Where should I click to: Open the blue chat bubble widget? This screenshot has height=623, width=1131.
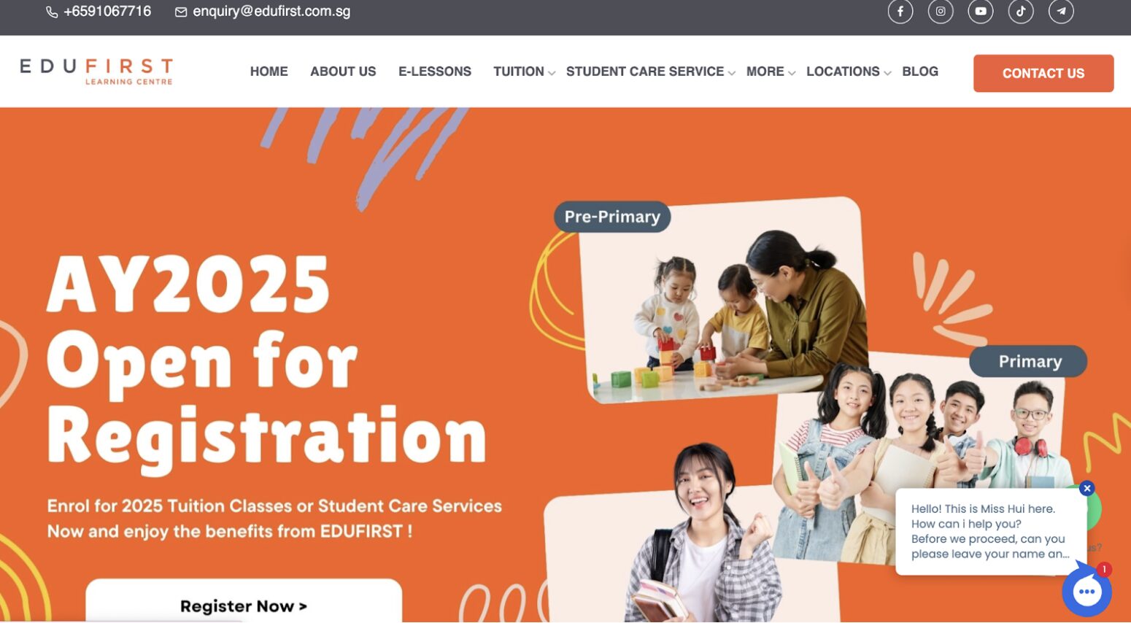[1086, 592]
